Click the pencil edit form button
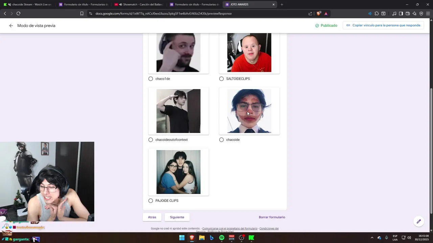The image size is (433, 243). tap(418, 221)
